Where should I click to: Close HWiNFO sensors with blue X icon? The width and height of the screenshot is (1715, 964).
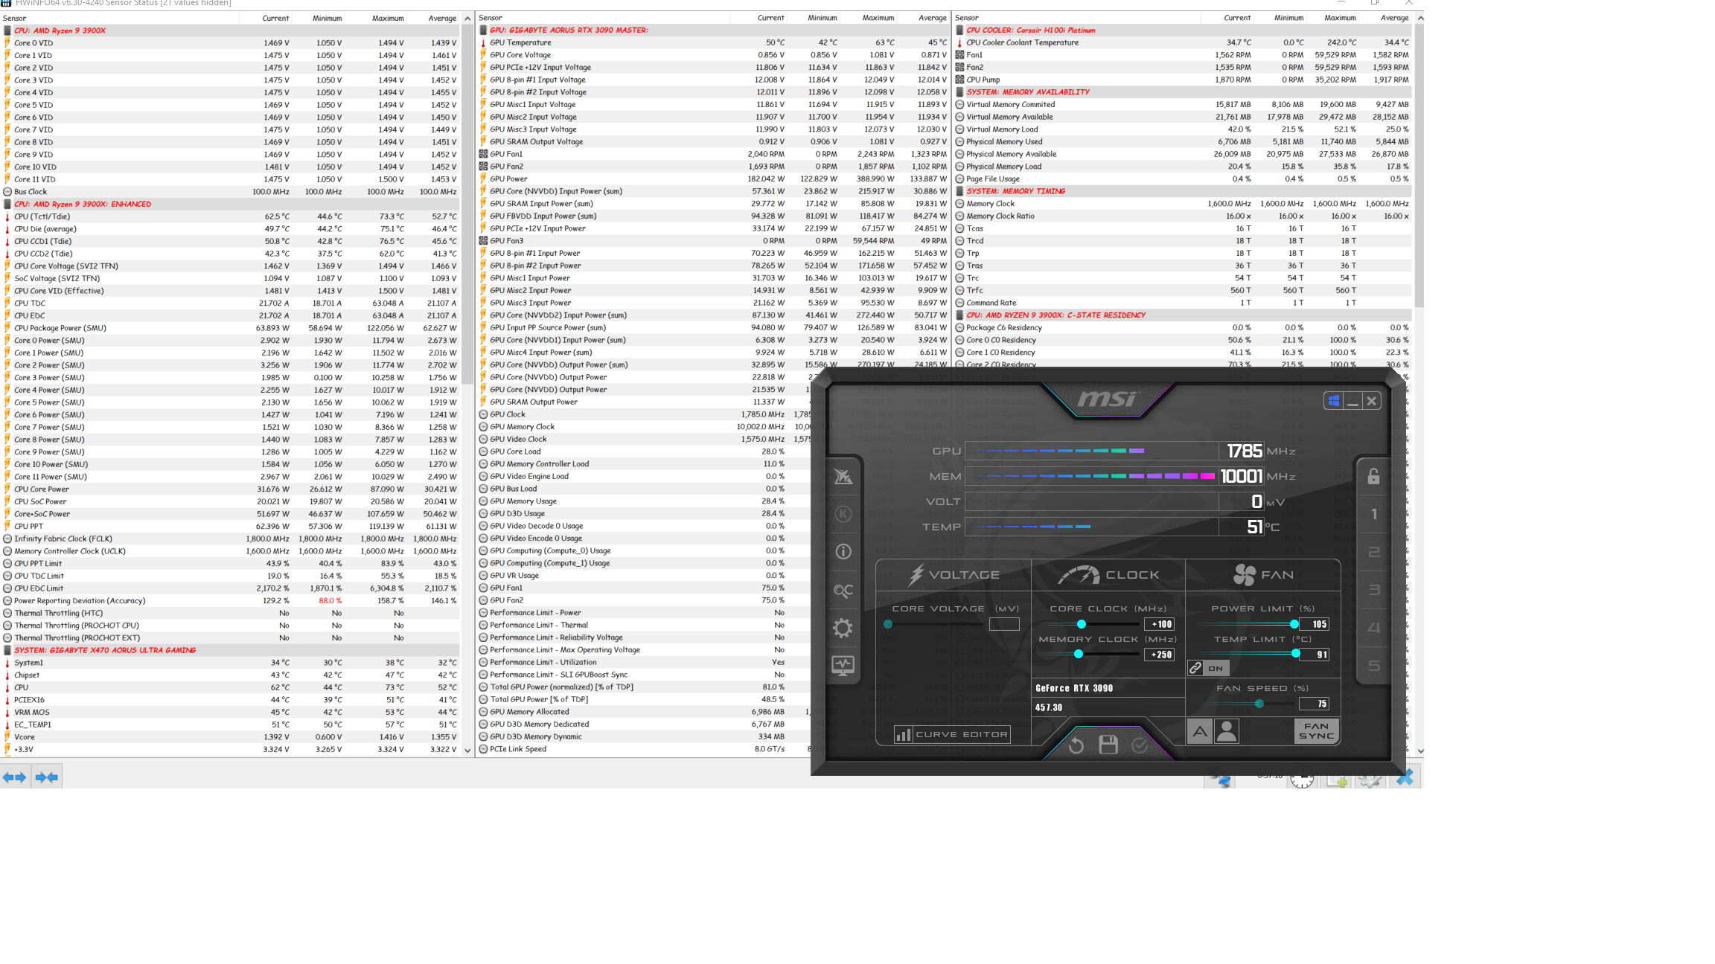(x=1405, y=778)
